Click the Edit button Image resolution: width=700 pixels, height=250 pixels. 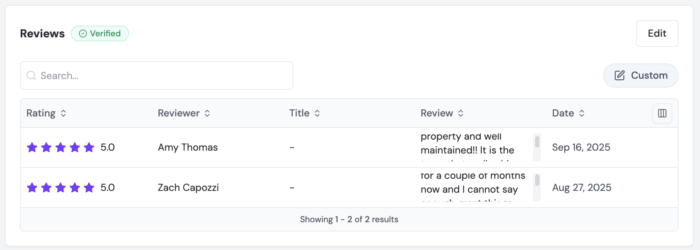pos(657,33)
